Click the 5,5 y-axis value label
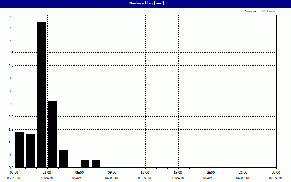This screenshot has height=182, width=291. coord(11,27)
